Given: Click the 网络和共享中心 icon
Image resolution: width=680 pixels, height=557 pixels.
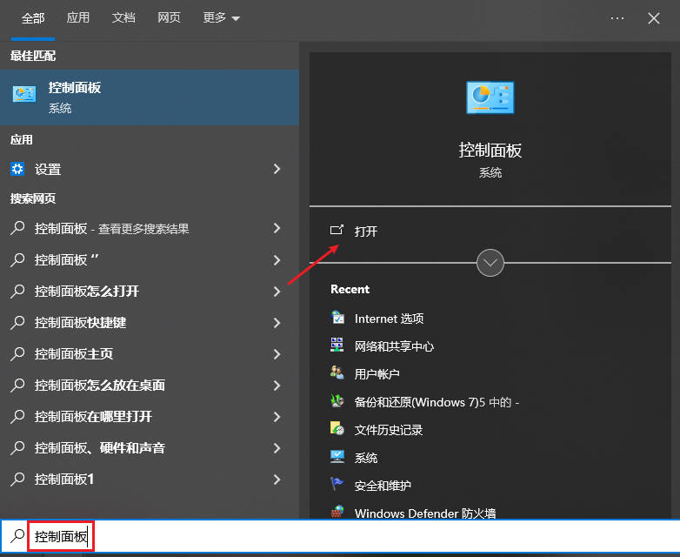Looking at the screenshot, I should click(x=337, y=345).
